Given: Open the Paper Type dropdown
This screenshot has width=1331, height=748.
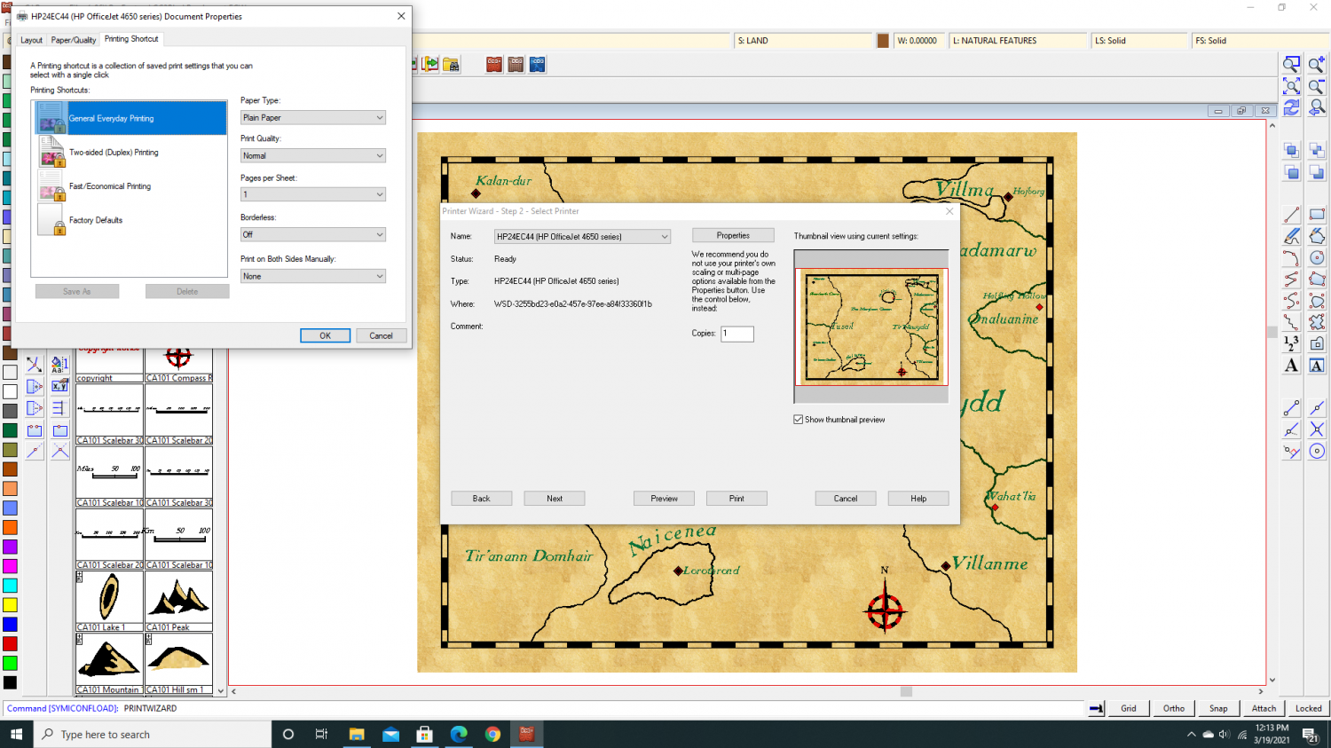Looking at the screenshot, I should coord(313,117).
